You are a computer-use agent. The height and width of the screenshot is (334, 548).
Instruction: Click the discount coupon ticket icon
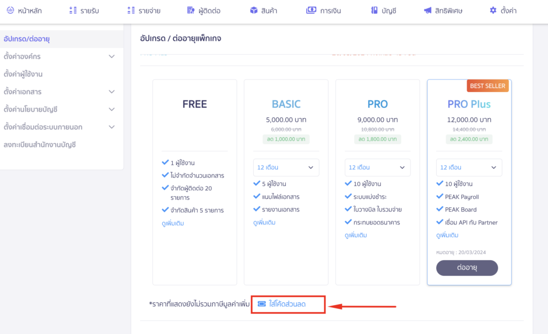point(262,304)
